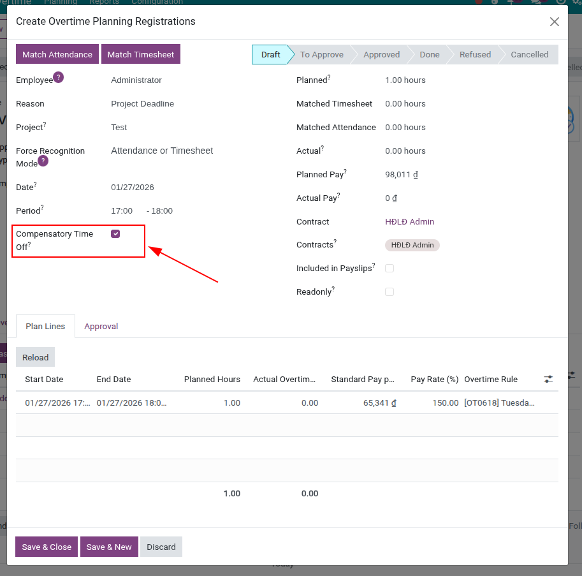Click the Match Attendance button
Image resolution: width=582 pixels, height=576 pixels.
tap(57, 54)
